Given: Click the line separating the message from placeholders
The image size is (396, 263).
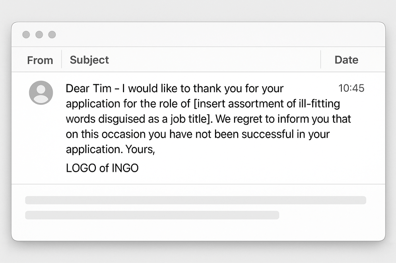Looking at the screenshot, I should point(198,184).
